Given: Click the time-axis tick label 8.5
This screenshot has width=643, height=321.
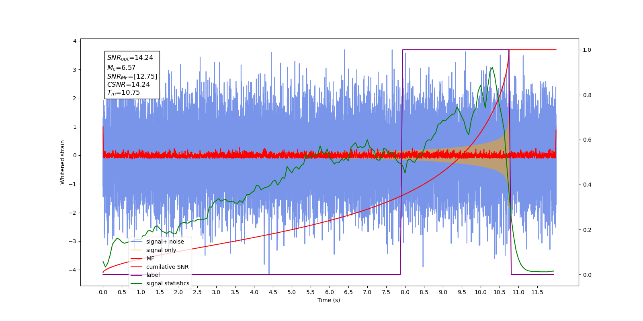Looking at the screenshot, I should [424, 292].
